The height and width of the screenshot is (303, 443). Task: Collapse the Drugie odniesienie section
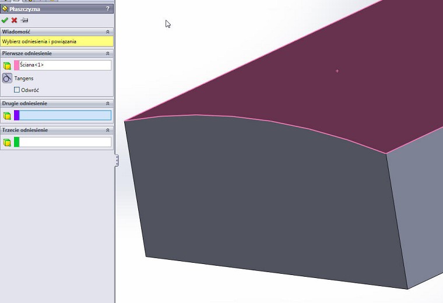click(108, 104)
